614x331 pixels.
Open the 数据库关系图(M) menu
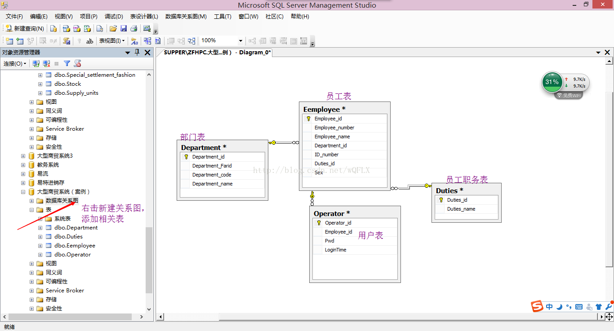(186, 17)
